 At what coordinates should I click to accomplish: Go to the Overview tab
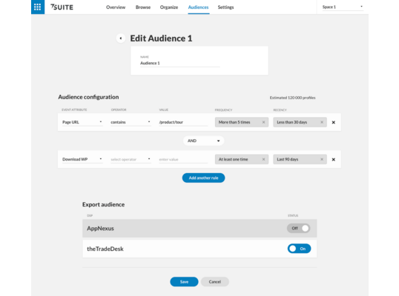pyautogui.click(x=116, y=7)
